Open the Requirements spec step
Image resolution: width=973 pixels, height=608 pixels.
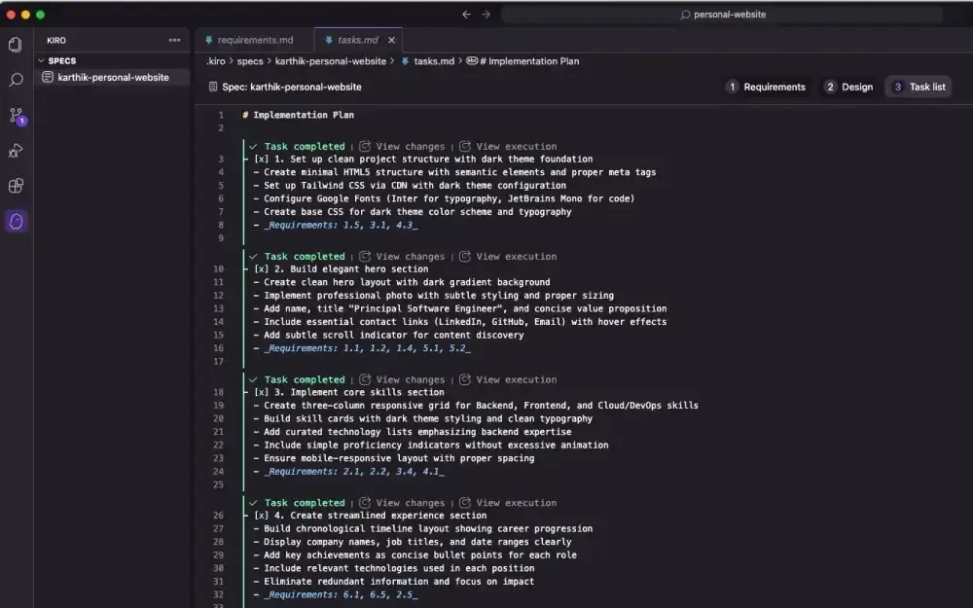tap(767, 87)
